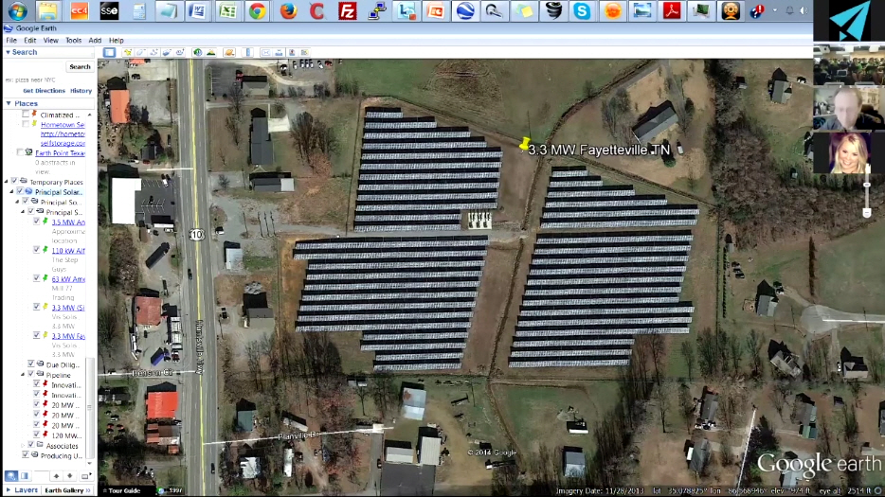Uncheck the Due Dilig... folder checkbox
Screen dimensions: 885x497
tap(31, 364)
